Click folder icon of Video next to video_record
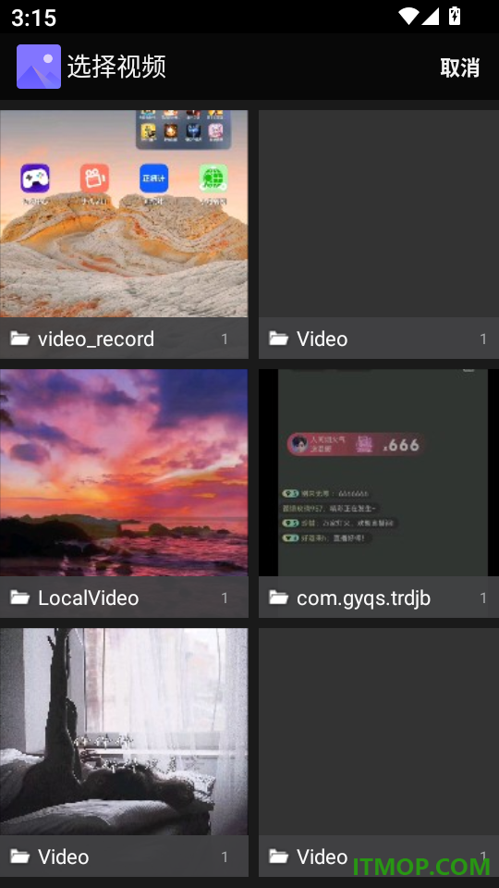The height and width of the screenshot is (888, 499). click(278, 339)
